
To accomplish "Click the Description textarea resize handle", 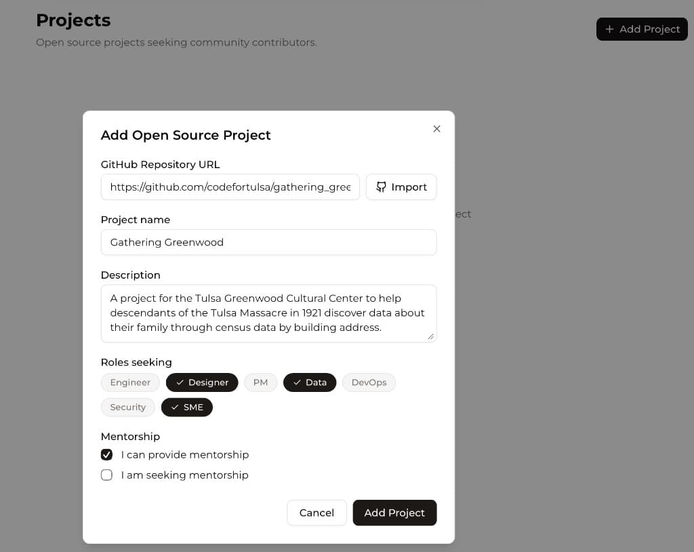I will click(431, 337).
